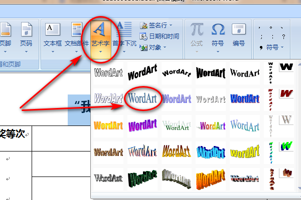Choose the purple-blue shadowed WordArt style
The width and height of the screenshot is (301, 200).
pos(177,99)
